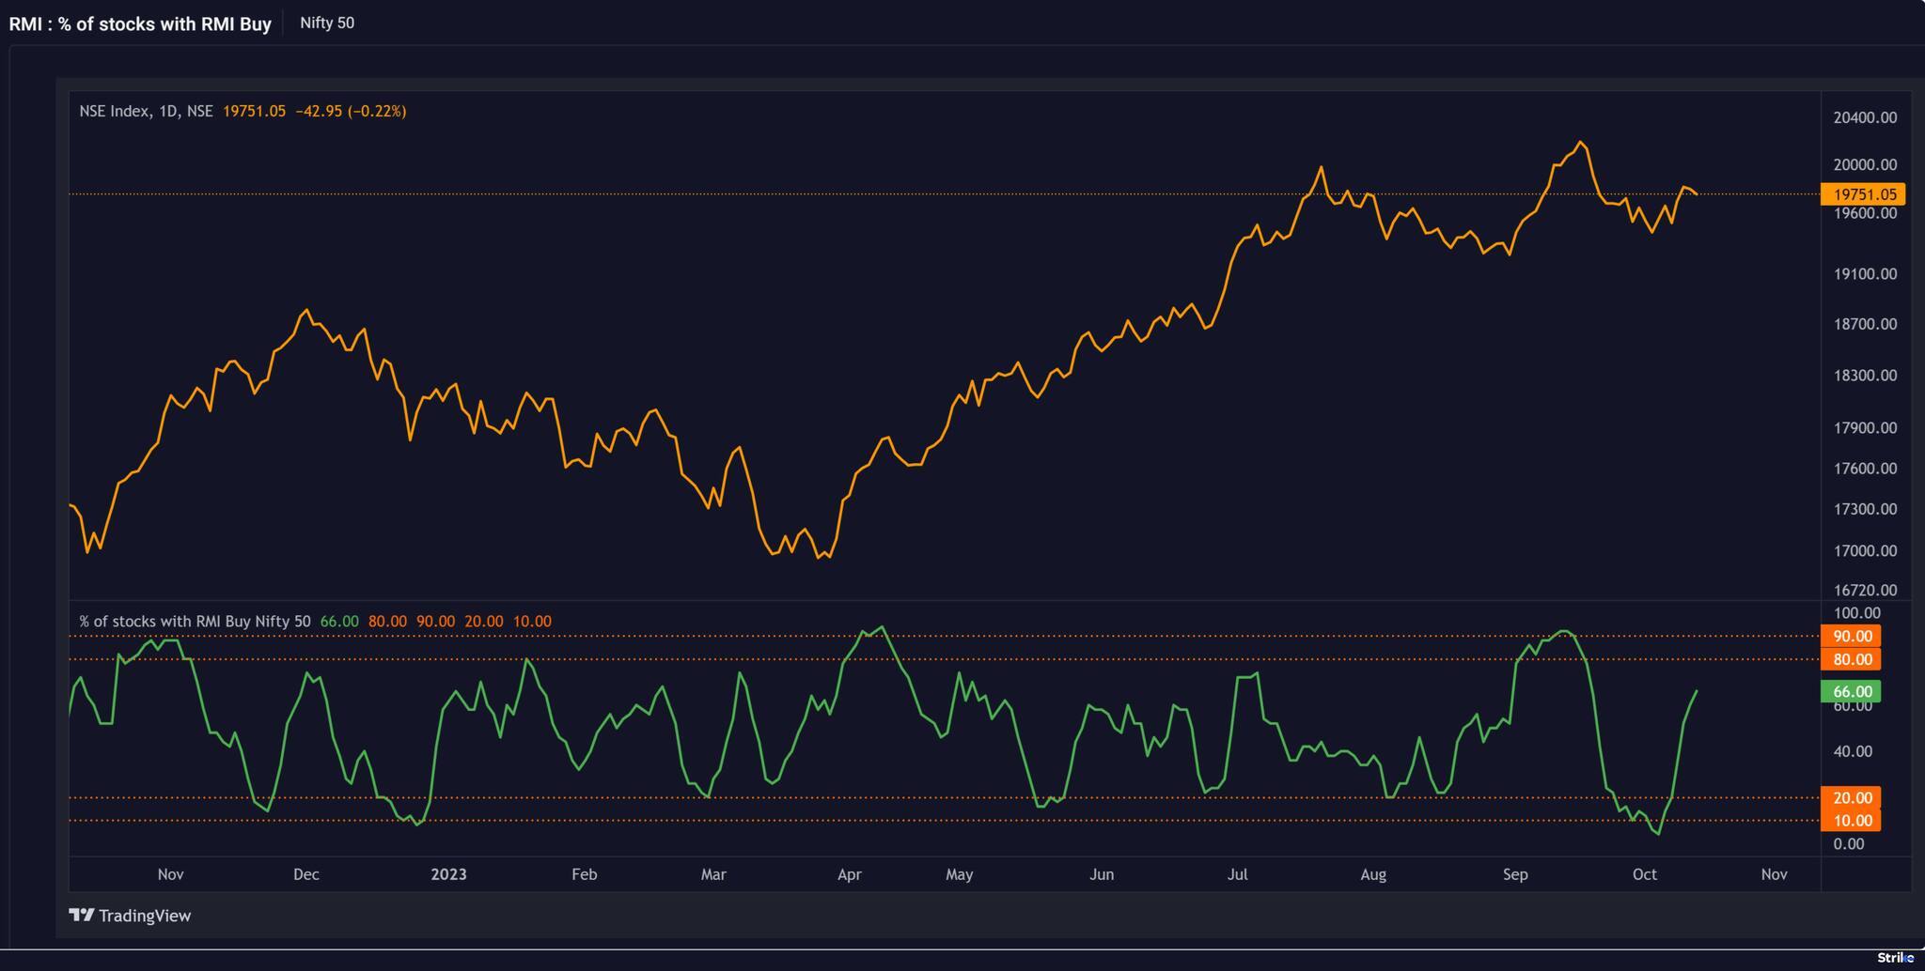1925x971 pixels.
Task: Click the Oct label on time axis
Action: coord(1644,874)
